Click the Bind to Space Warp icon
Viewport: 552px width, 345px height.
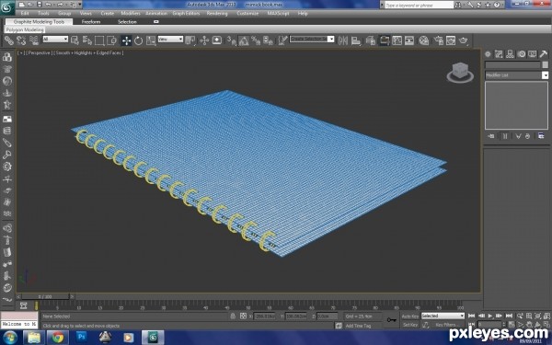[34, 40]
